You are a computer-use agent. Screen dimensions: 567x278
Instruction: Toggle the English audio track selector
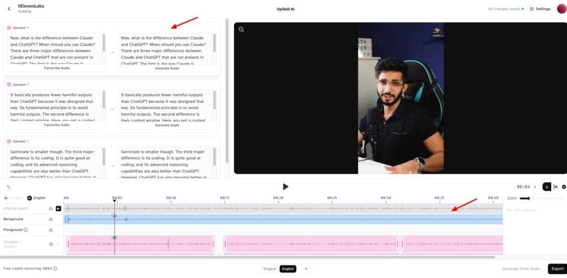(30, 198)
